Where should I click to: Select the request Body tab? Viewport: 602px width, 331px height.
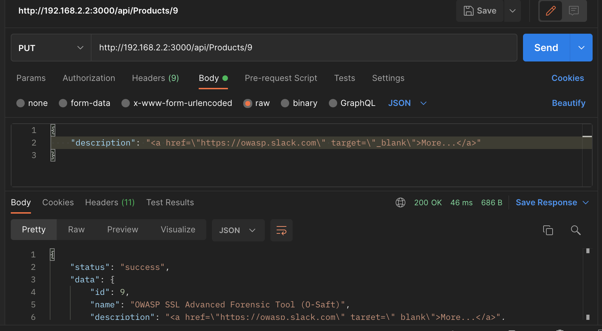click(x=213, y=78)
